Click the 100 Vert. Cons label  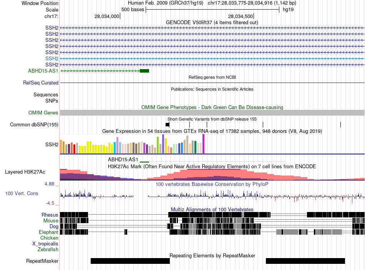tap(22, 194)
